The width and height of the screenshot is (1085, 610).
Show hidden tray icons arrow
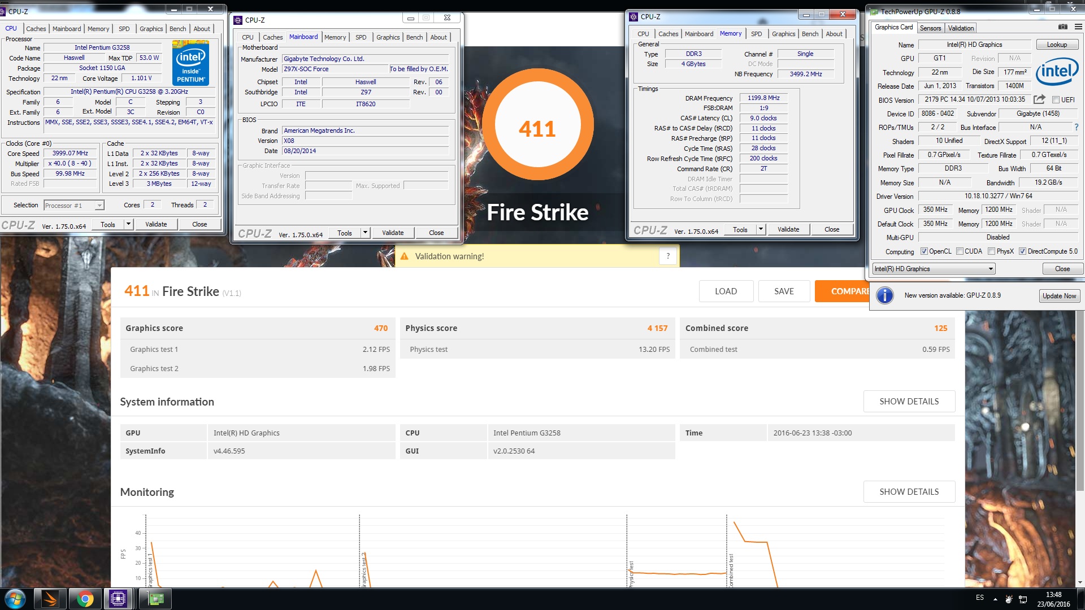click(995, 599)
